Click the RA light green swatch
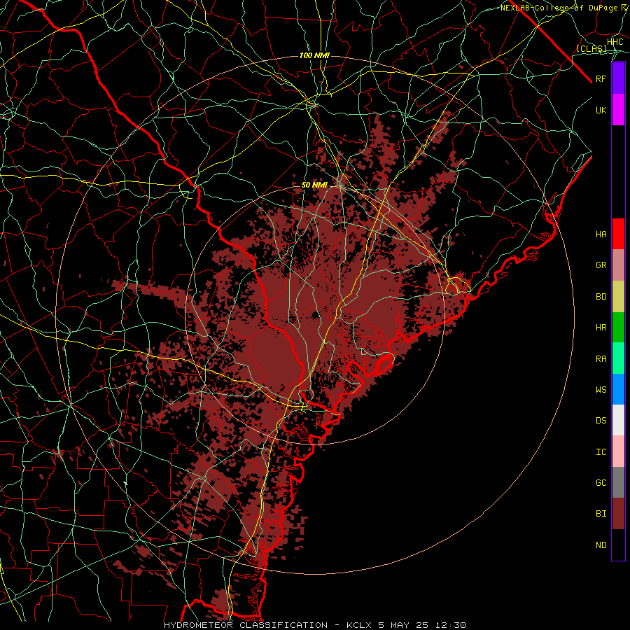 click(x=618, y=358)
